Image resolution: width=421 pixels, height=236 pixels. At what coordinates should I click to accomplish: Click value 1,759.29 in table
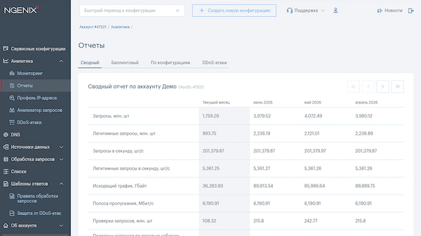tap(210, 116)
